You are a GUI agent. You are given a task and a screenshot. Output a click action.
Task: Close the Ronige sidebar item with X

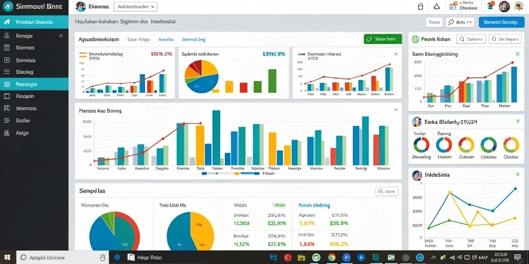click(61, 36)
